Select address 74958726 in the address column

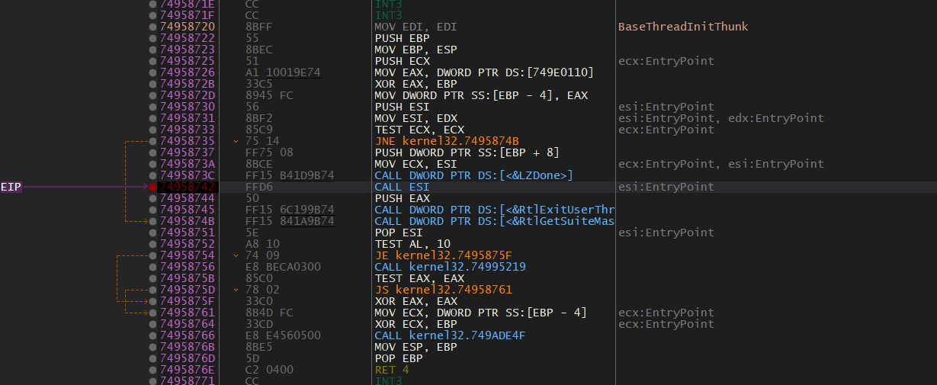[x=188, y=72]
